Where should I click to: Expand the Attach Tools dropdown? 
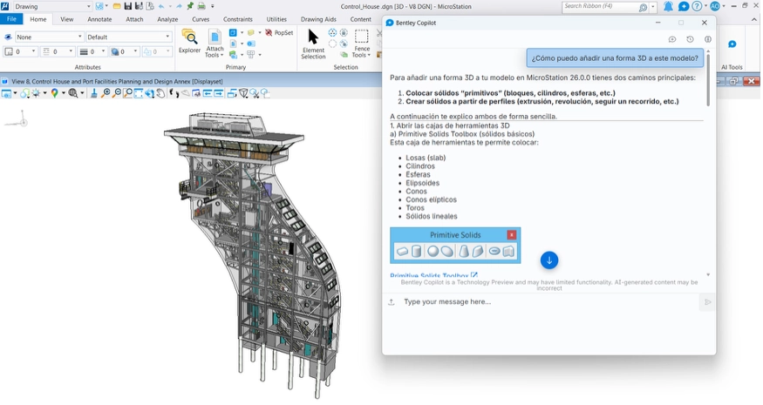[215, 55]
